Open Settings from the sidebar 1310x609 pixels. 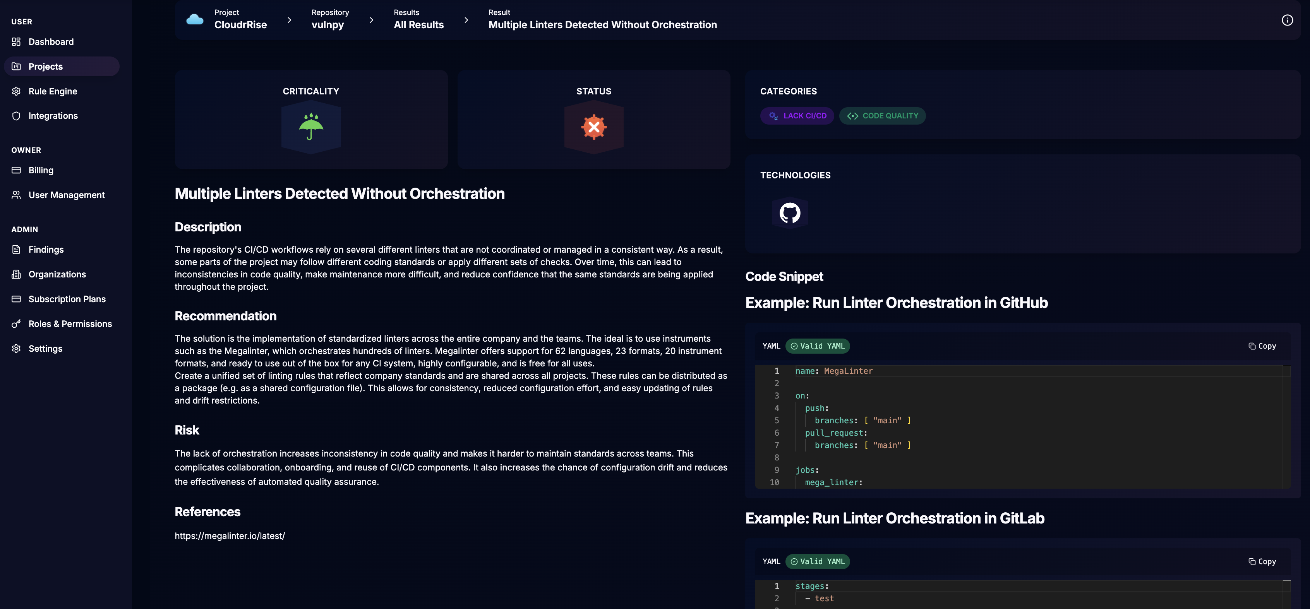pyautogui.click(x=46, y=348)
